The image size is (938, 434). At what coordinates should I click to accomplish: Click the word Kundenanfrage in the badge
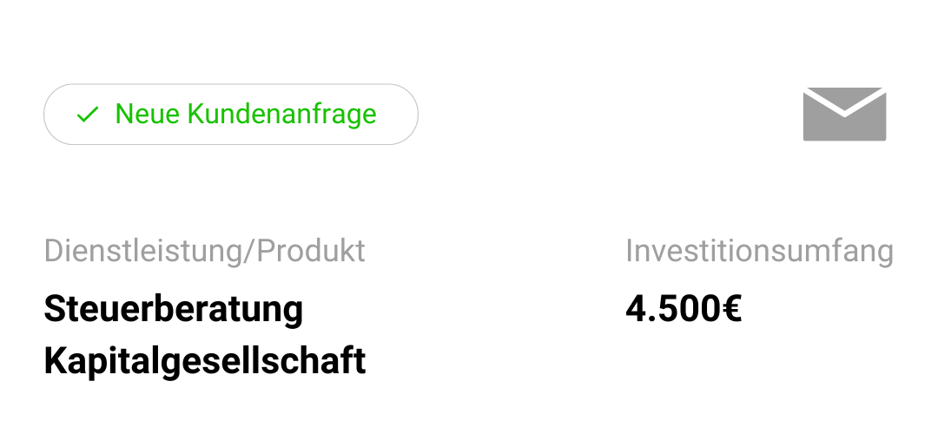(282, 115)
